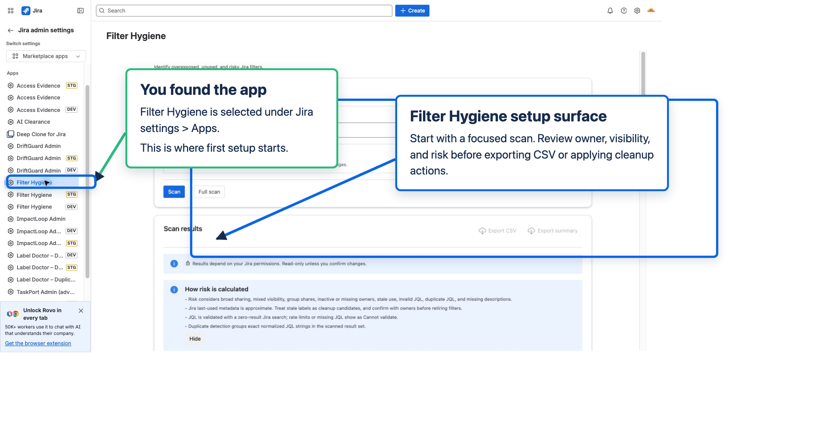
Task: Select Access Evidence STG in the apps list
Action: (43, 86)
